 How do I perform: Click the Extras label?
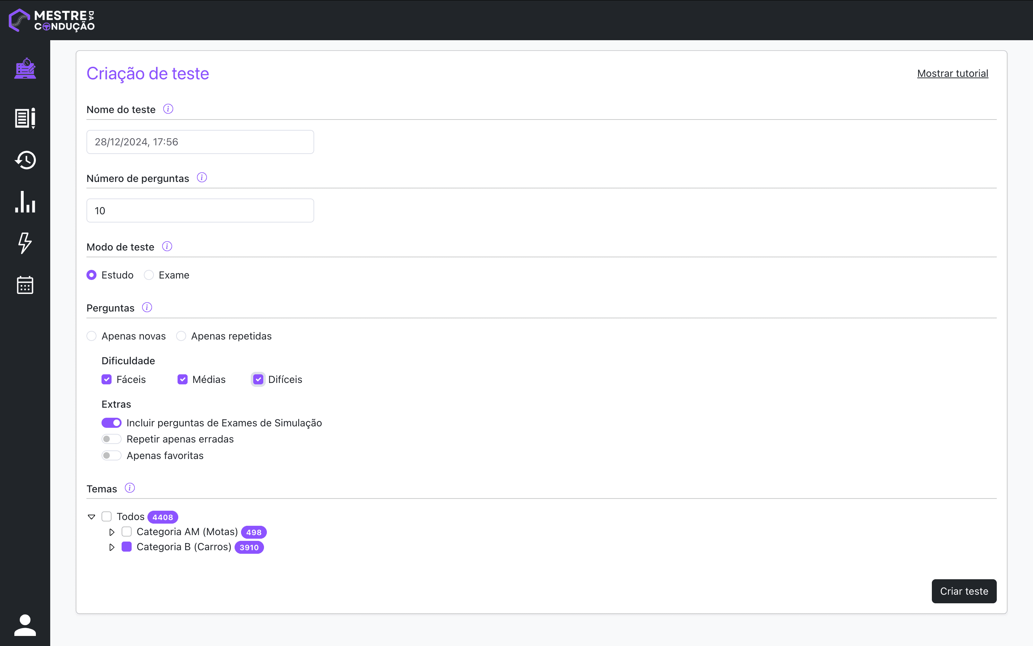click(116, 404)
